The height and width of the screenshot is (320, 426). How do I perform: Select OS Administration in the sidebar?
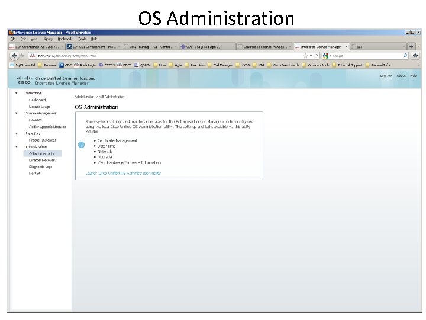point(43,153)
